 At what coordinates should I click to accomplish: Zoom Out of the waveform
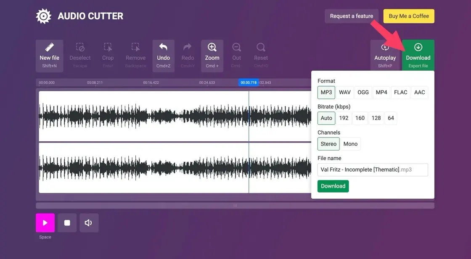(236, 56)
